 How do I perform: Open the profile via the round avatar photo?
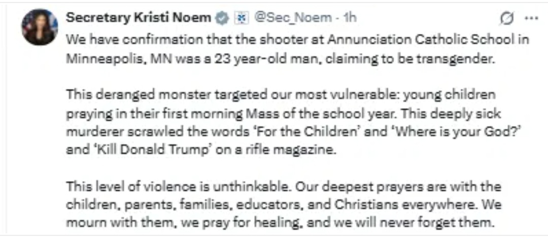(x=40, y=27)
